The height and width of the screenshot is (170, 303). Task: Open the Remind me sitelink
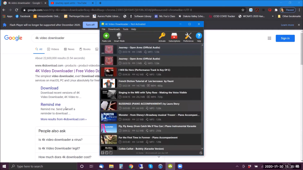coord(51,105)
